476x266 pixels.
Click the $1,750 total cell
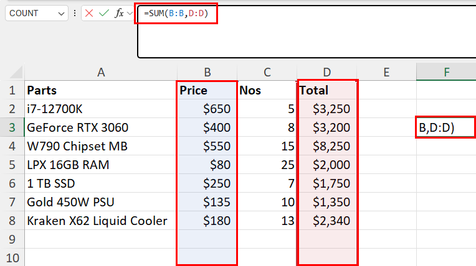point(326,183)
